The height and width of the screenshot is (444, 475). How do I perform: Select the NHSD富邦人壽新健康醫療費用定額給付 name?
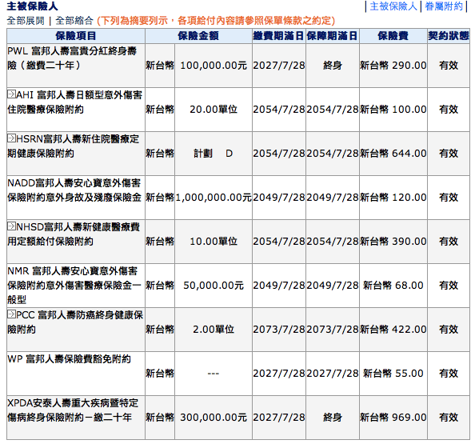tap(74, 234)
